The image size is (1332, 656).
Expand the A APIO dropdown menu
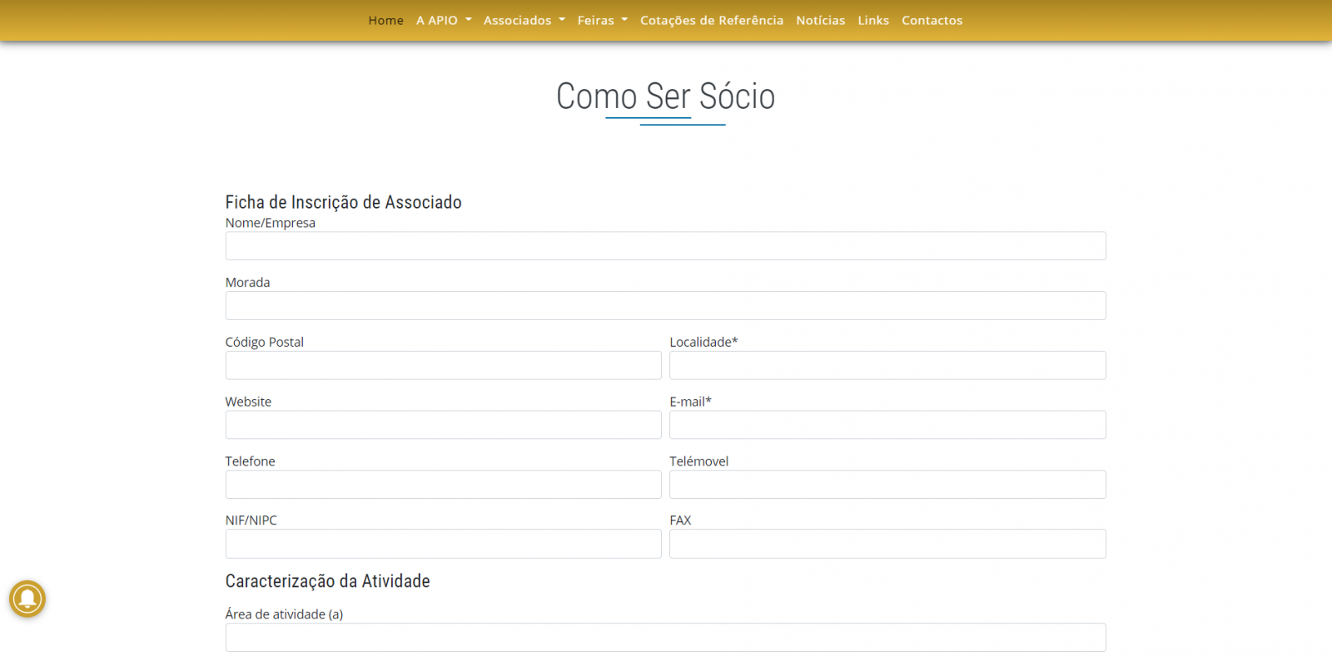[x=444, y=20]
